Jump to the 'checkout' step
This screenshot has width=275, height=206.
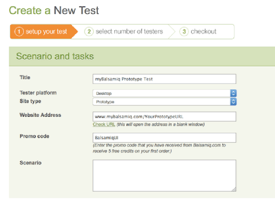click(x=203, y=32)
